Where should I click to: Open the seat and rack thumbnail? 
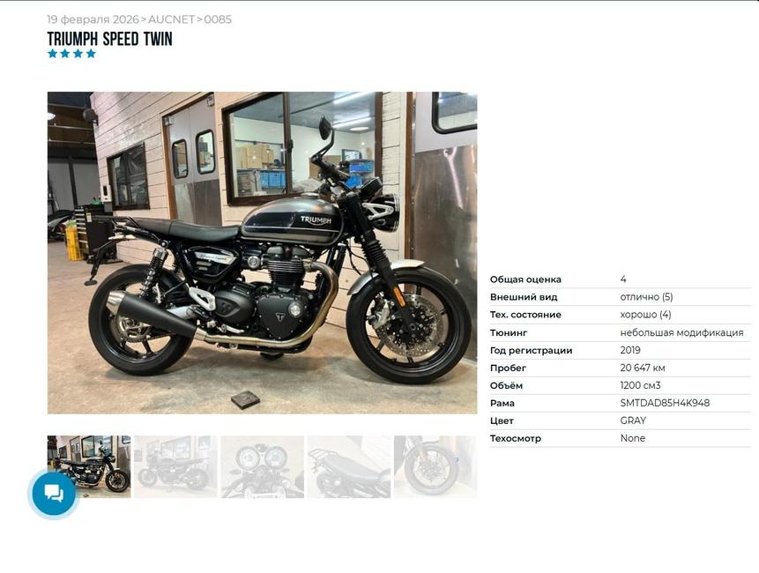(x=349, y=466)
